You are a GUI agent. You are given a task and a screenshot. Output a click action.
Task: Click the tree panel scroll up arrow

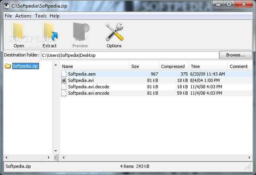coord(56,65)
